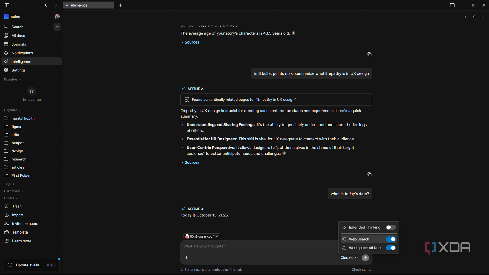Click Invite members
This screenshot has height=275, width=489.
pyautogui.click(x=31, y=223)
